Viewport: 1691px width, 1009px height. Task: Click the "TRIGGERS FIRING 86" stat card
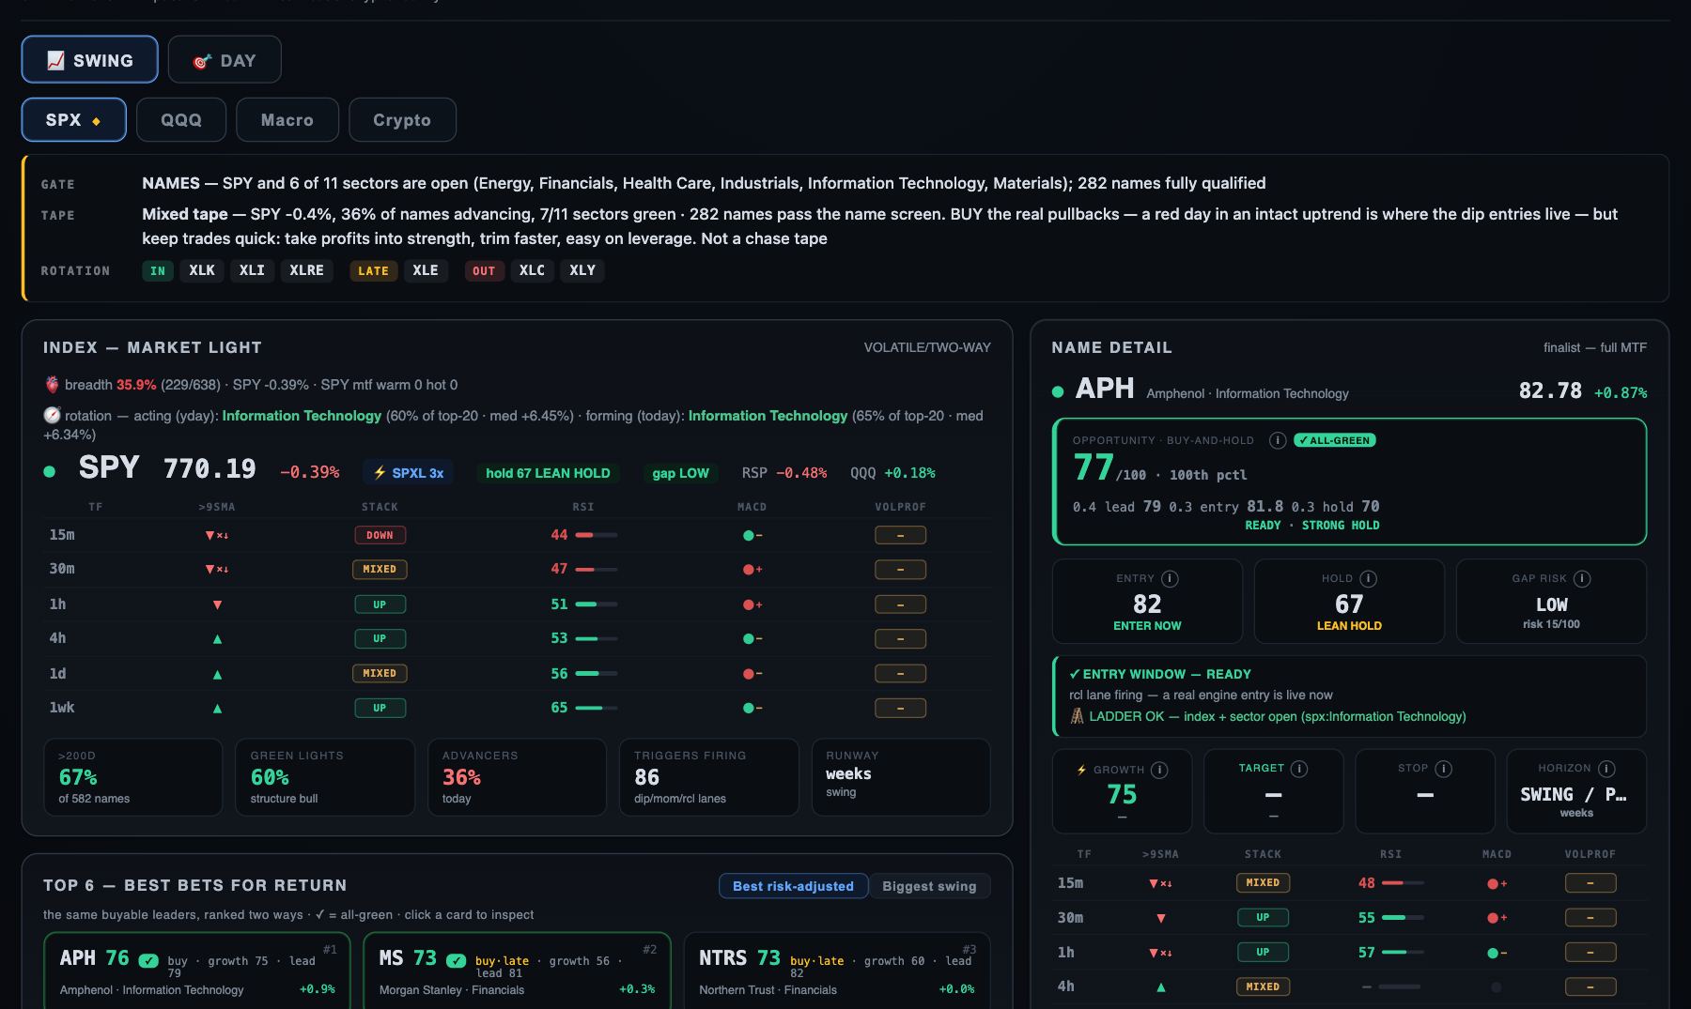pos(709,777)
